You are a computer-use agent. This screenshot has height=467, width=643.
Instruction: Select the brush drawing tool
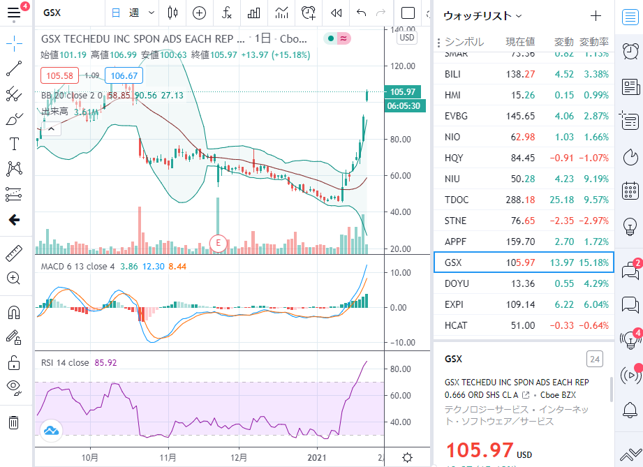coord(14,119)
